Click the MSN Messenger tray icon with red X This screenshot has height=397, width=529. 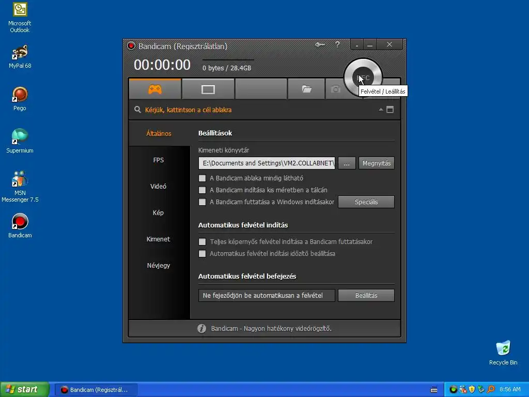tap(463, 390)
